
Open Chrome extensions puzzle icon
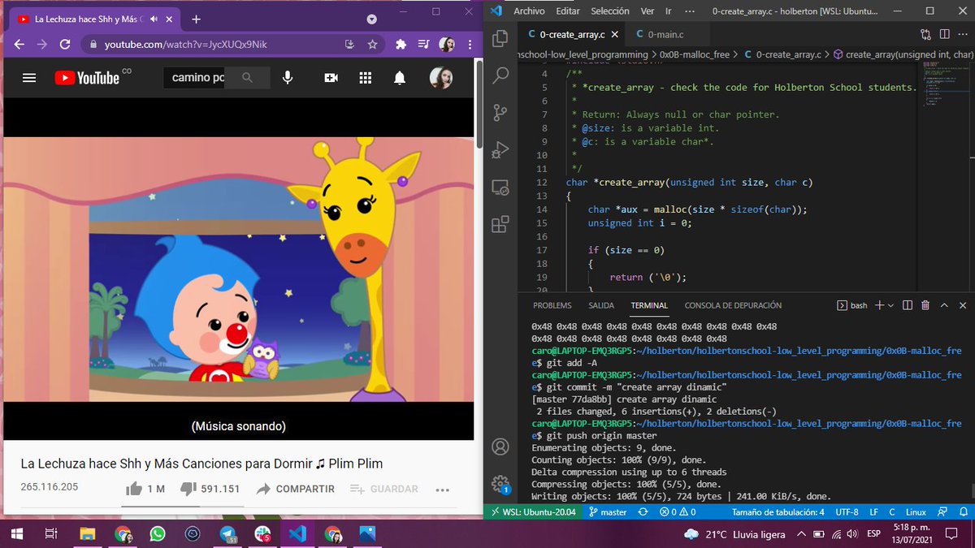401,45
